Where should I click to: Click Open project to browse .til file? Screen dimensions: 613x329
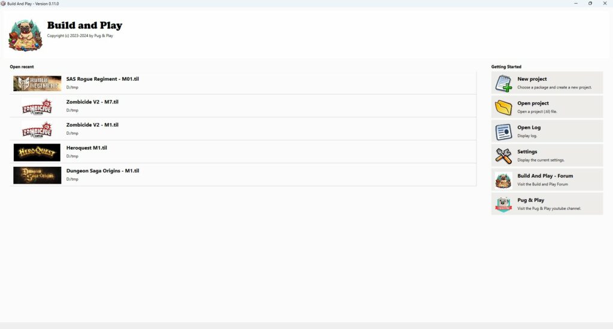(547, 107)
